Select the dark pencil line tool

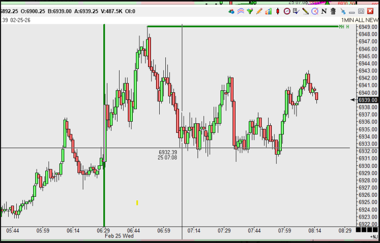pos(305,11)
